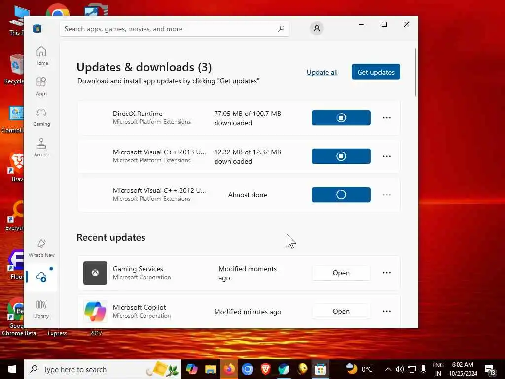Image resolution: width=505 pixels, height=379 pixels.
Task: Open more options for Microsoft Copilot
Action: click(x=387, y=311)
